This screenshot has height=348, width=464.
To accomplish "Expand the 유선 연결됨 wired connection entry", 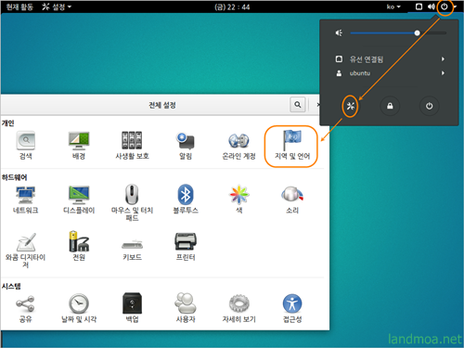I will click(x=391, y=58).
